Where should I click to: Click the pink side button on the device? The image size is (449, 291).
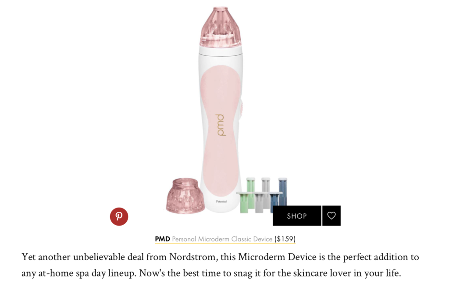[x=242, y=110]
